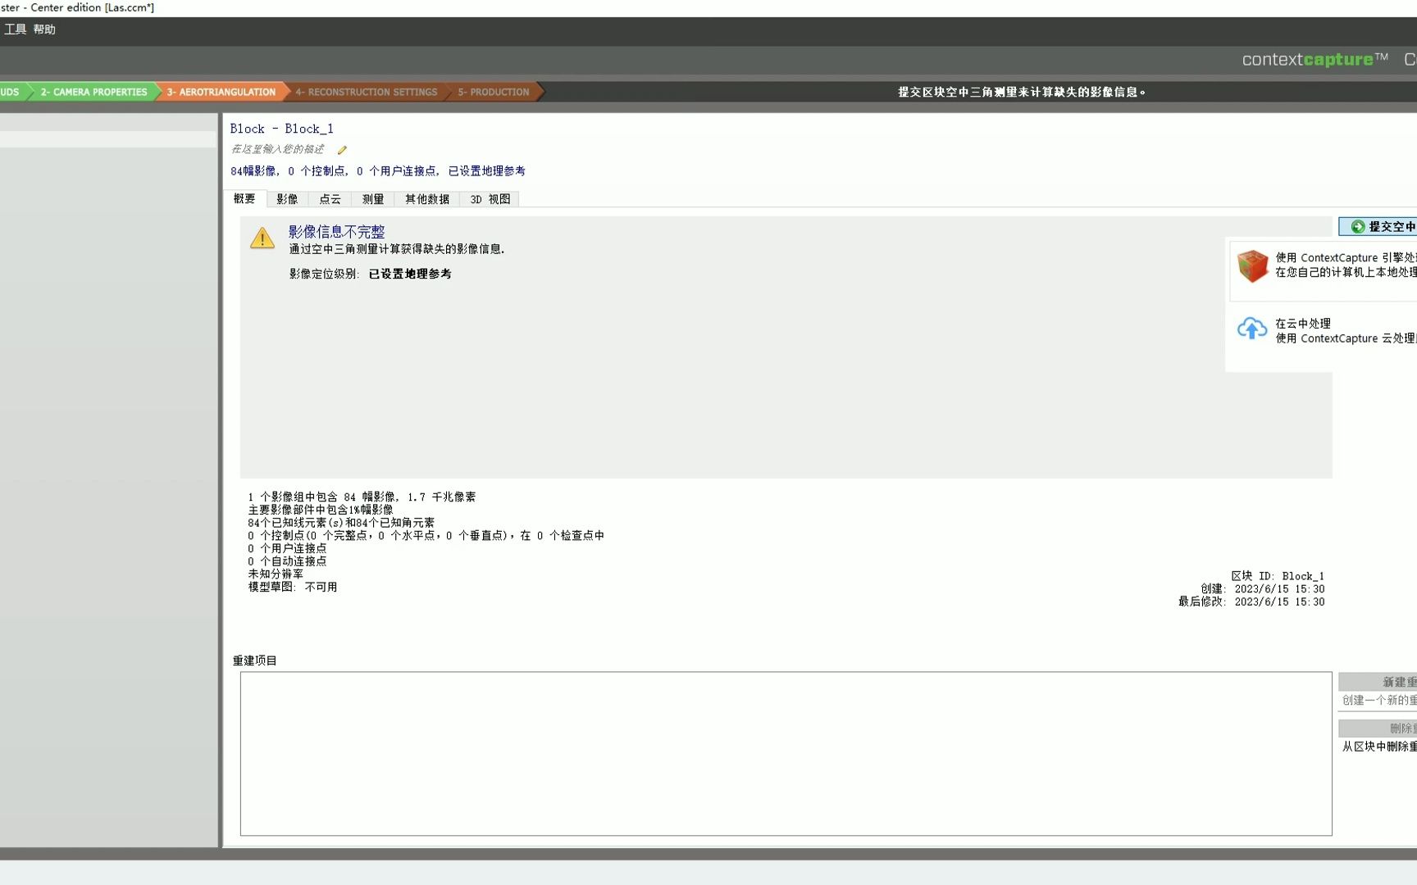This screenshot has height=885, width=1417.
Task: Click the cloud upload processing icon
Action: pos(1252,329)
